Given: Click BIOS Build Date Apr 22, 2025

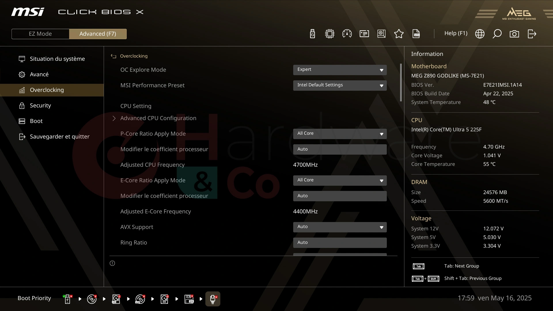Looking at the screenshot, I should point(498,94).
